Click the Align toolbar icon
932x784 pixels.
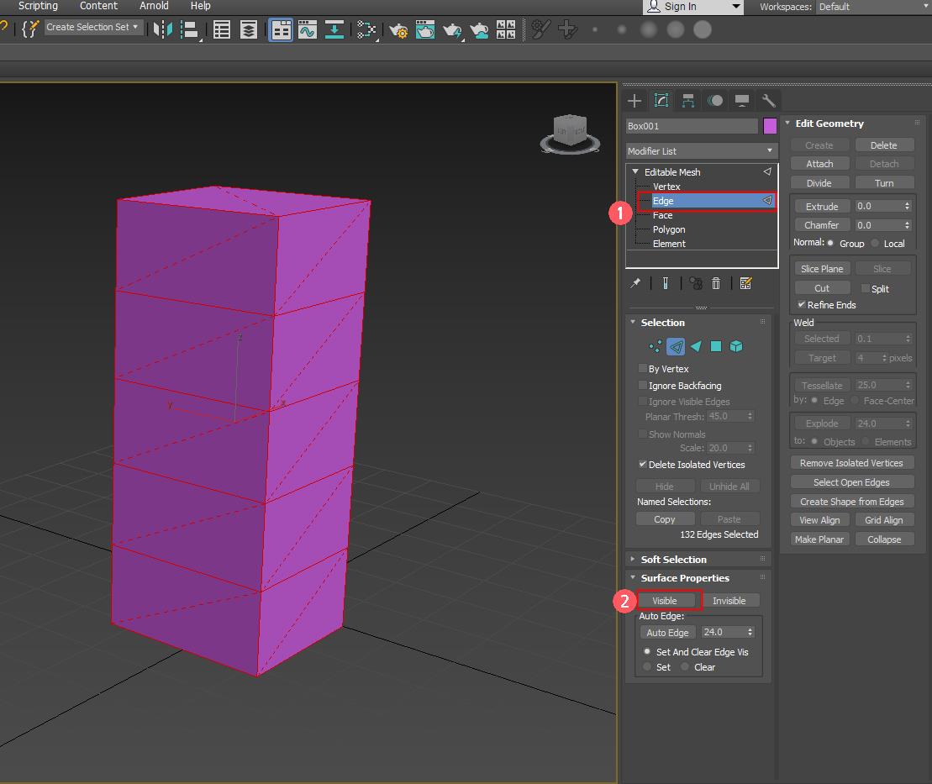click(x=190, y=29)
